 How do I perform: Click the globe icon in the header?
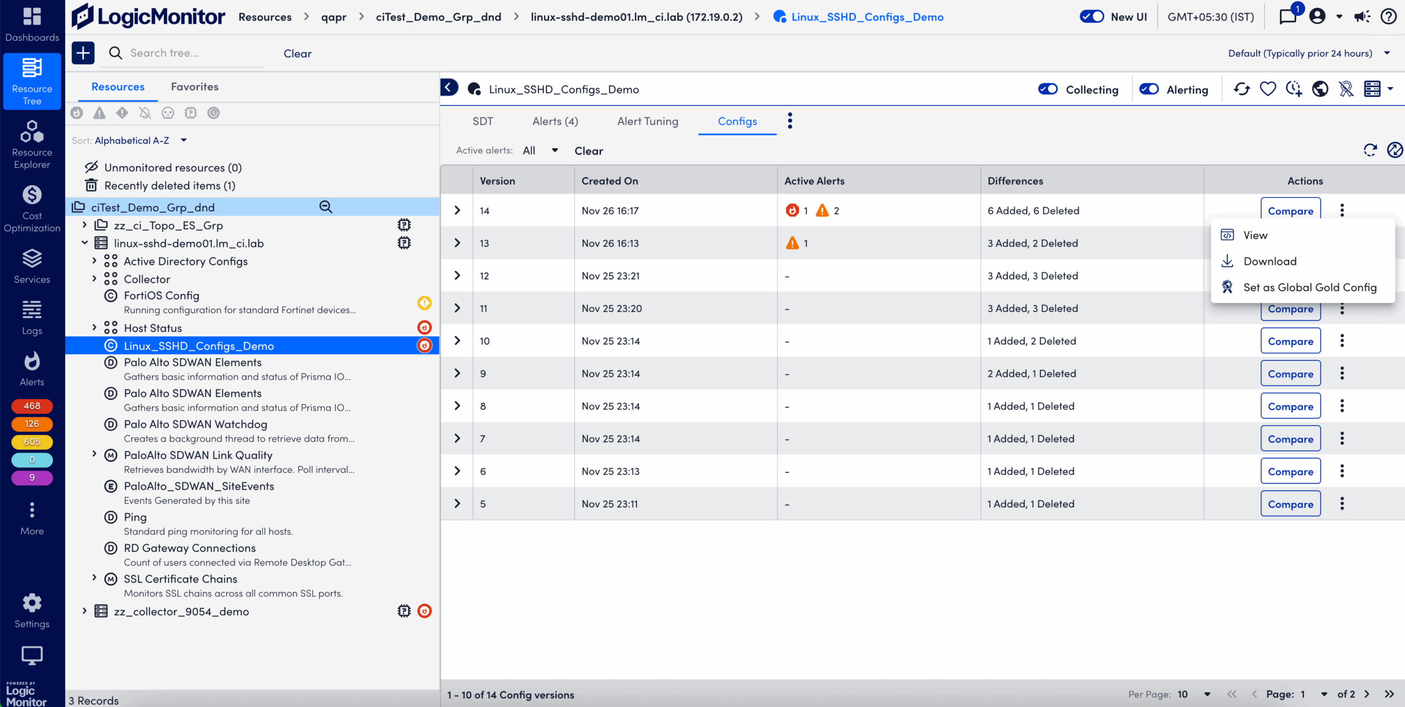pyautogui.click(x=1320, y=88)
